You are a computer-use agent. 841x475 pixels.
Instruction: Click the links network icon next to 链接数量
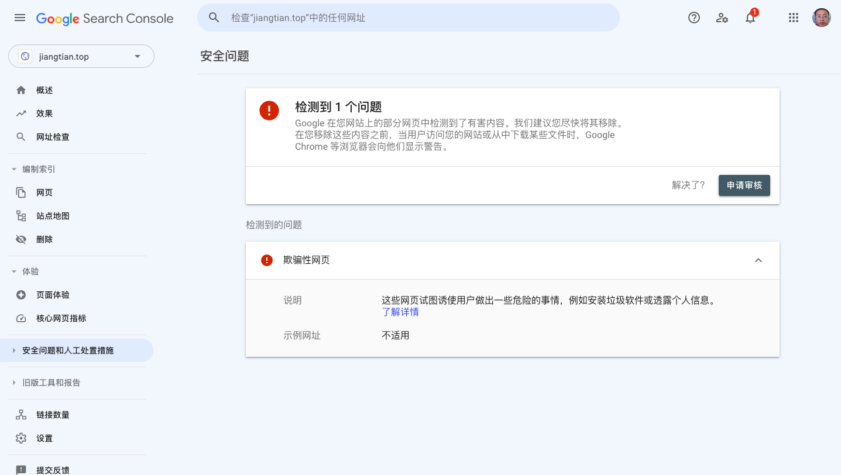(21, 415)
